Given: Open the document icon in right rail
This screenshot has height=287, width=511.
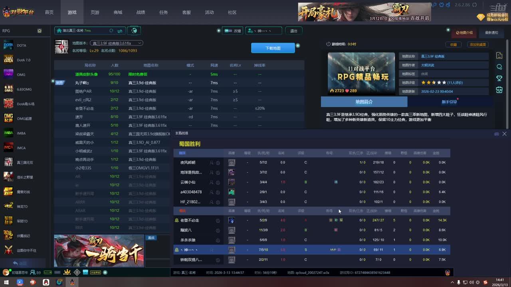Looking at the screenshot, I should pyautogui.click(x=499, y=55).
